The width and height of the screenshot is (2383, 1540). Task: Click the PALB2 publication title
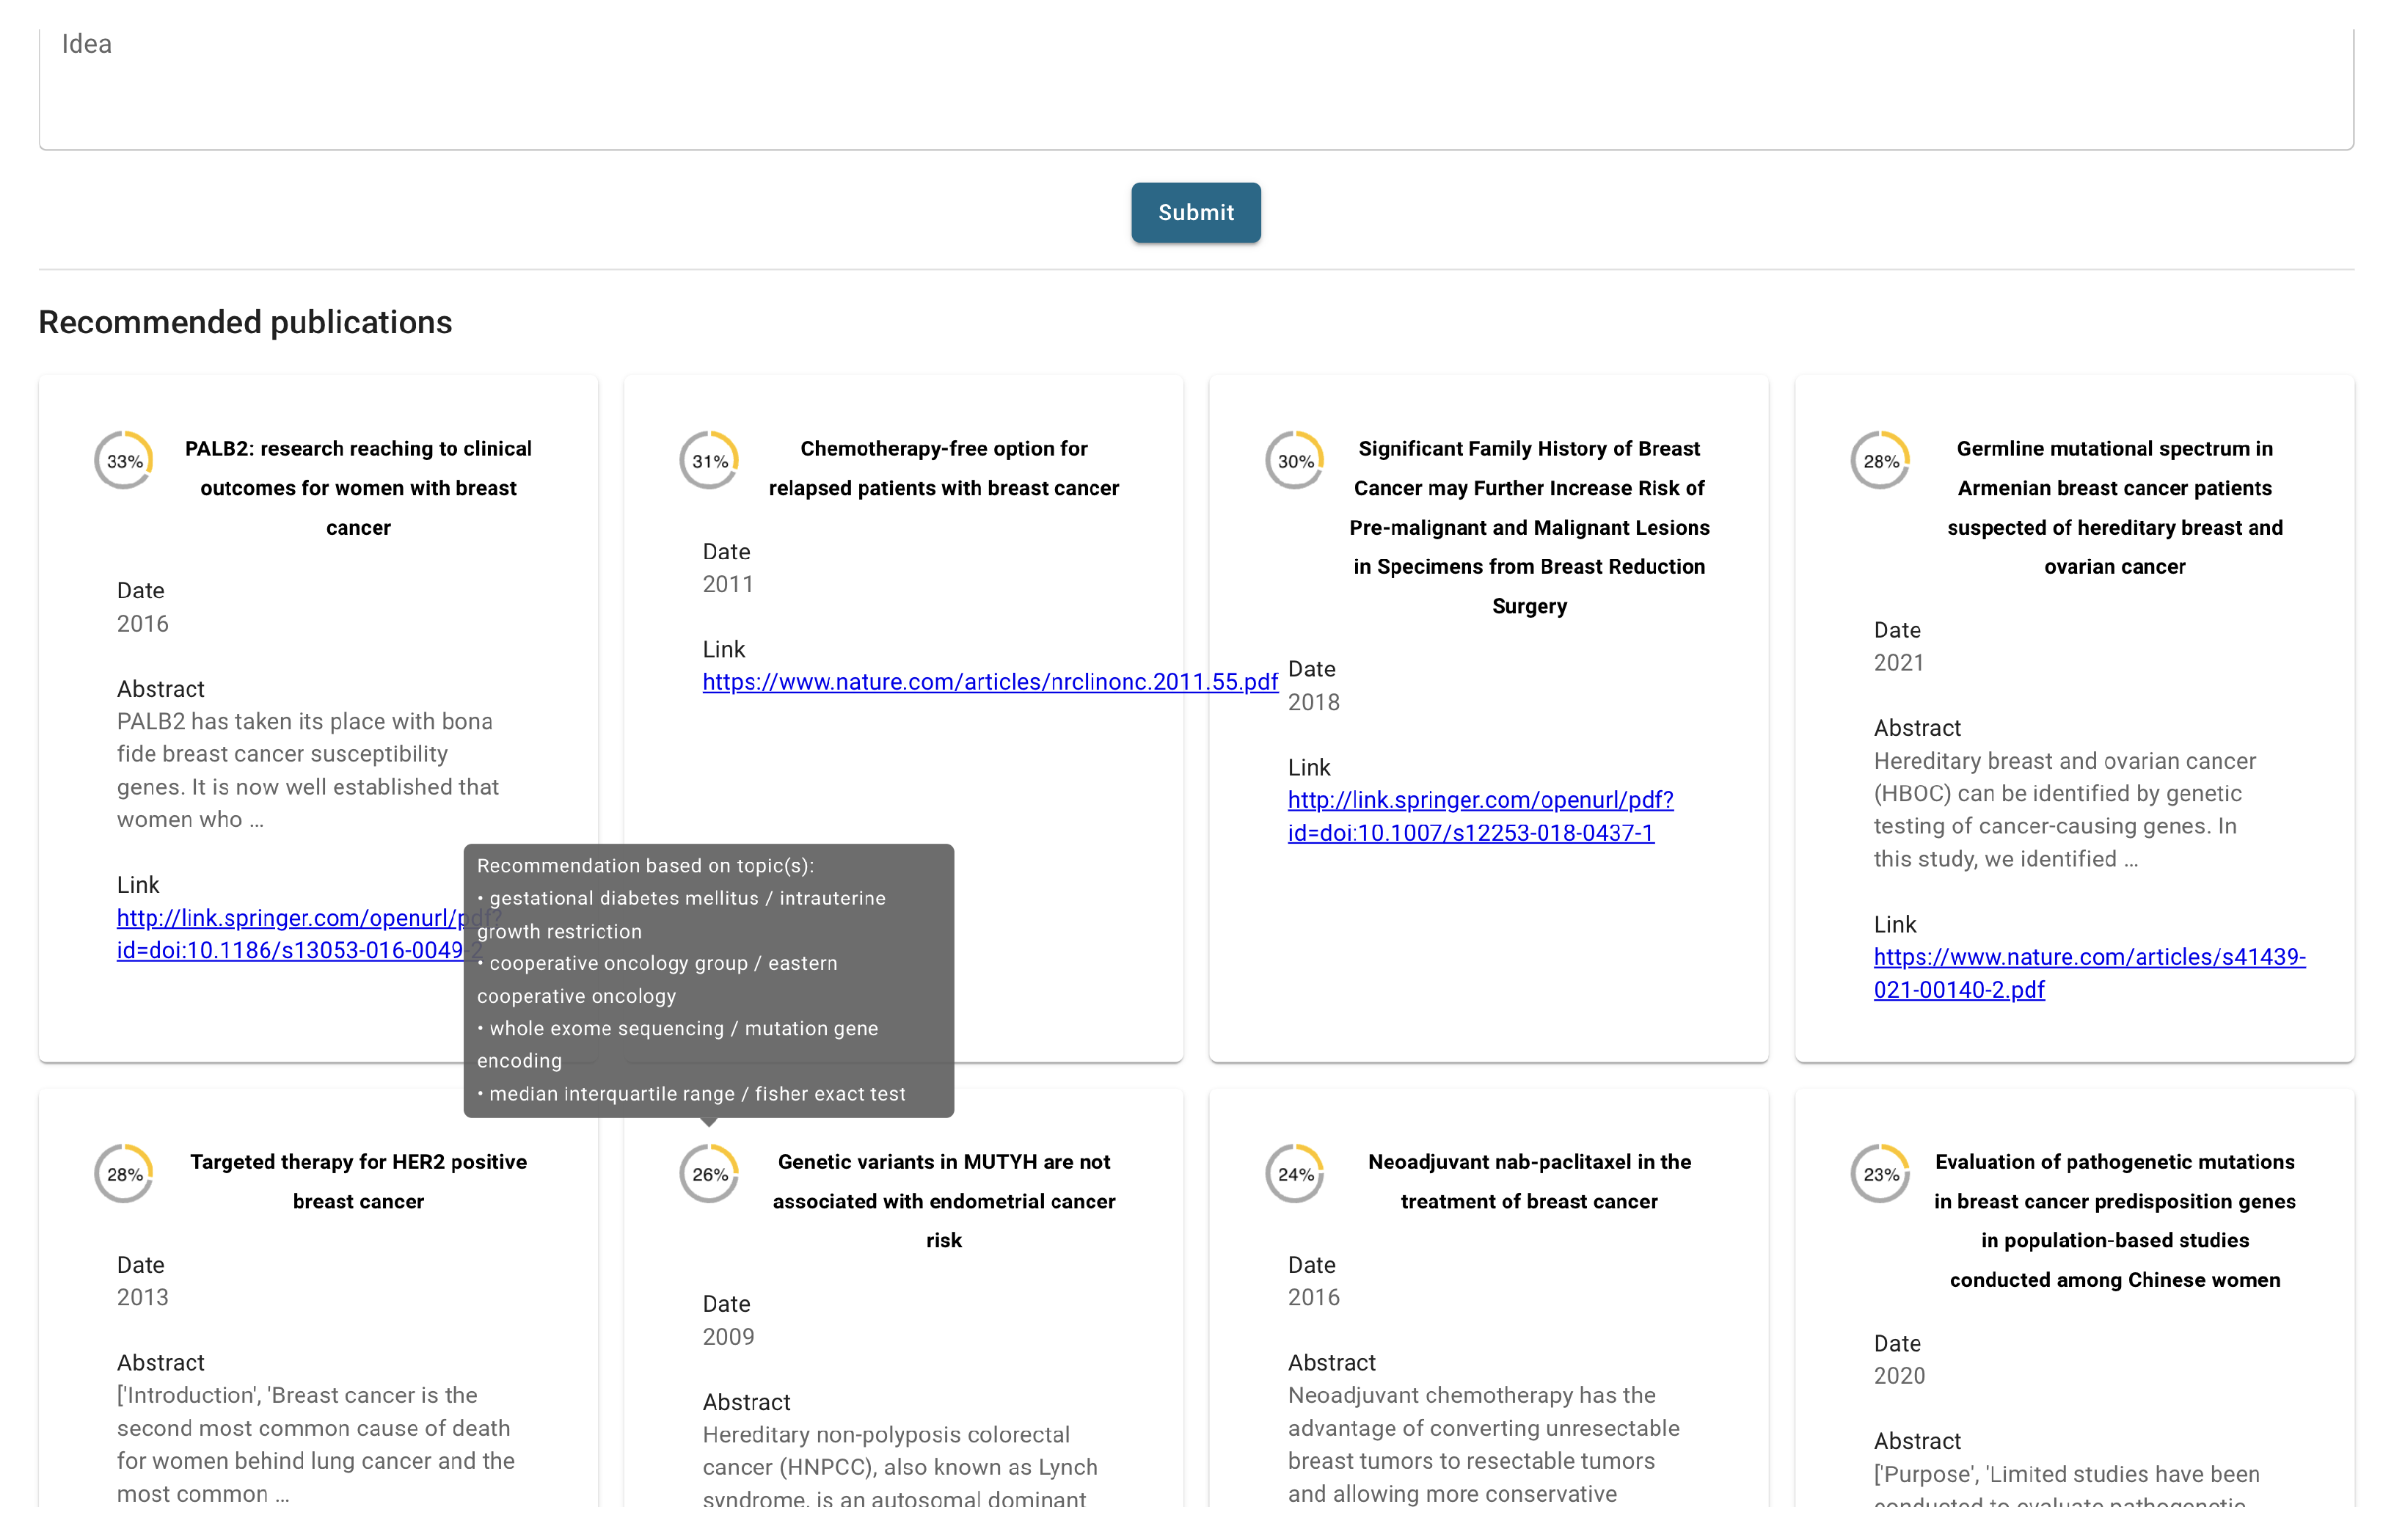tap(358, 488)
